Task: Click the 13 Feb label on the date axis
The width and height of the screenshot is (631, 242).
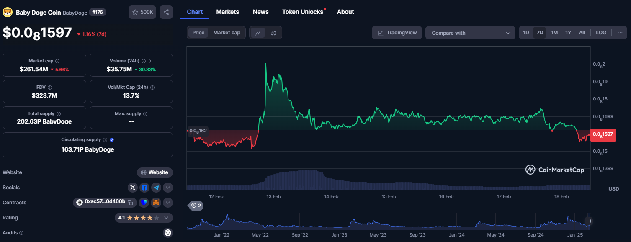Action: click(x=273, y=196)
